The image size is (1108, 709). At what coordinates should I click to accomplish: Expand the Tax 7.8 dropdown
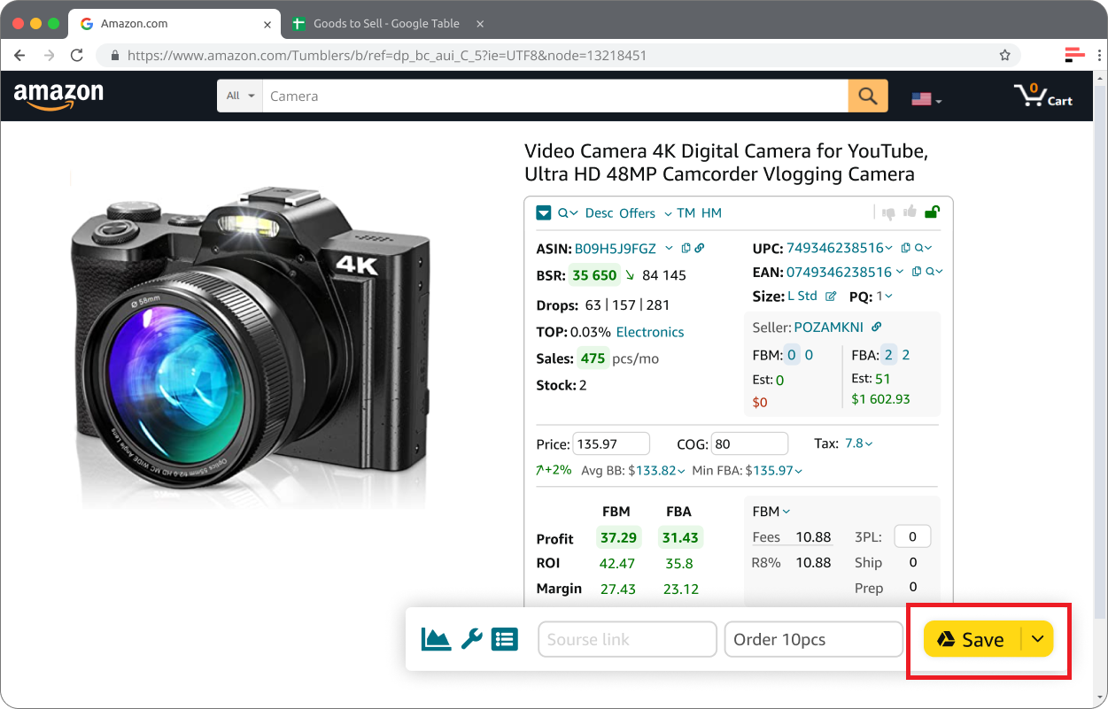coord(858,443)
